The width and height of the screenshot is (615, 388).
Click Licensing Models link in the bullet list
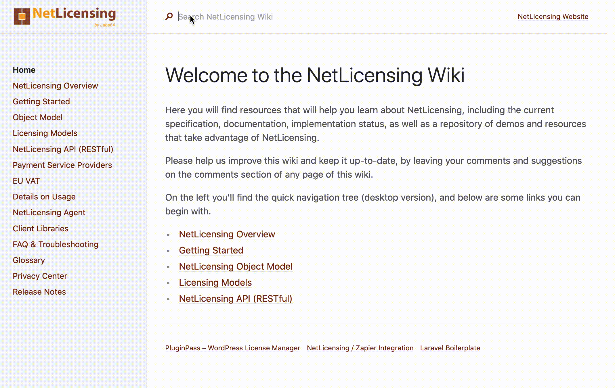pyautogui.click(x=215, y=283)
